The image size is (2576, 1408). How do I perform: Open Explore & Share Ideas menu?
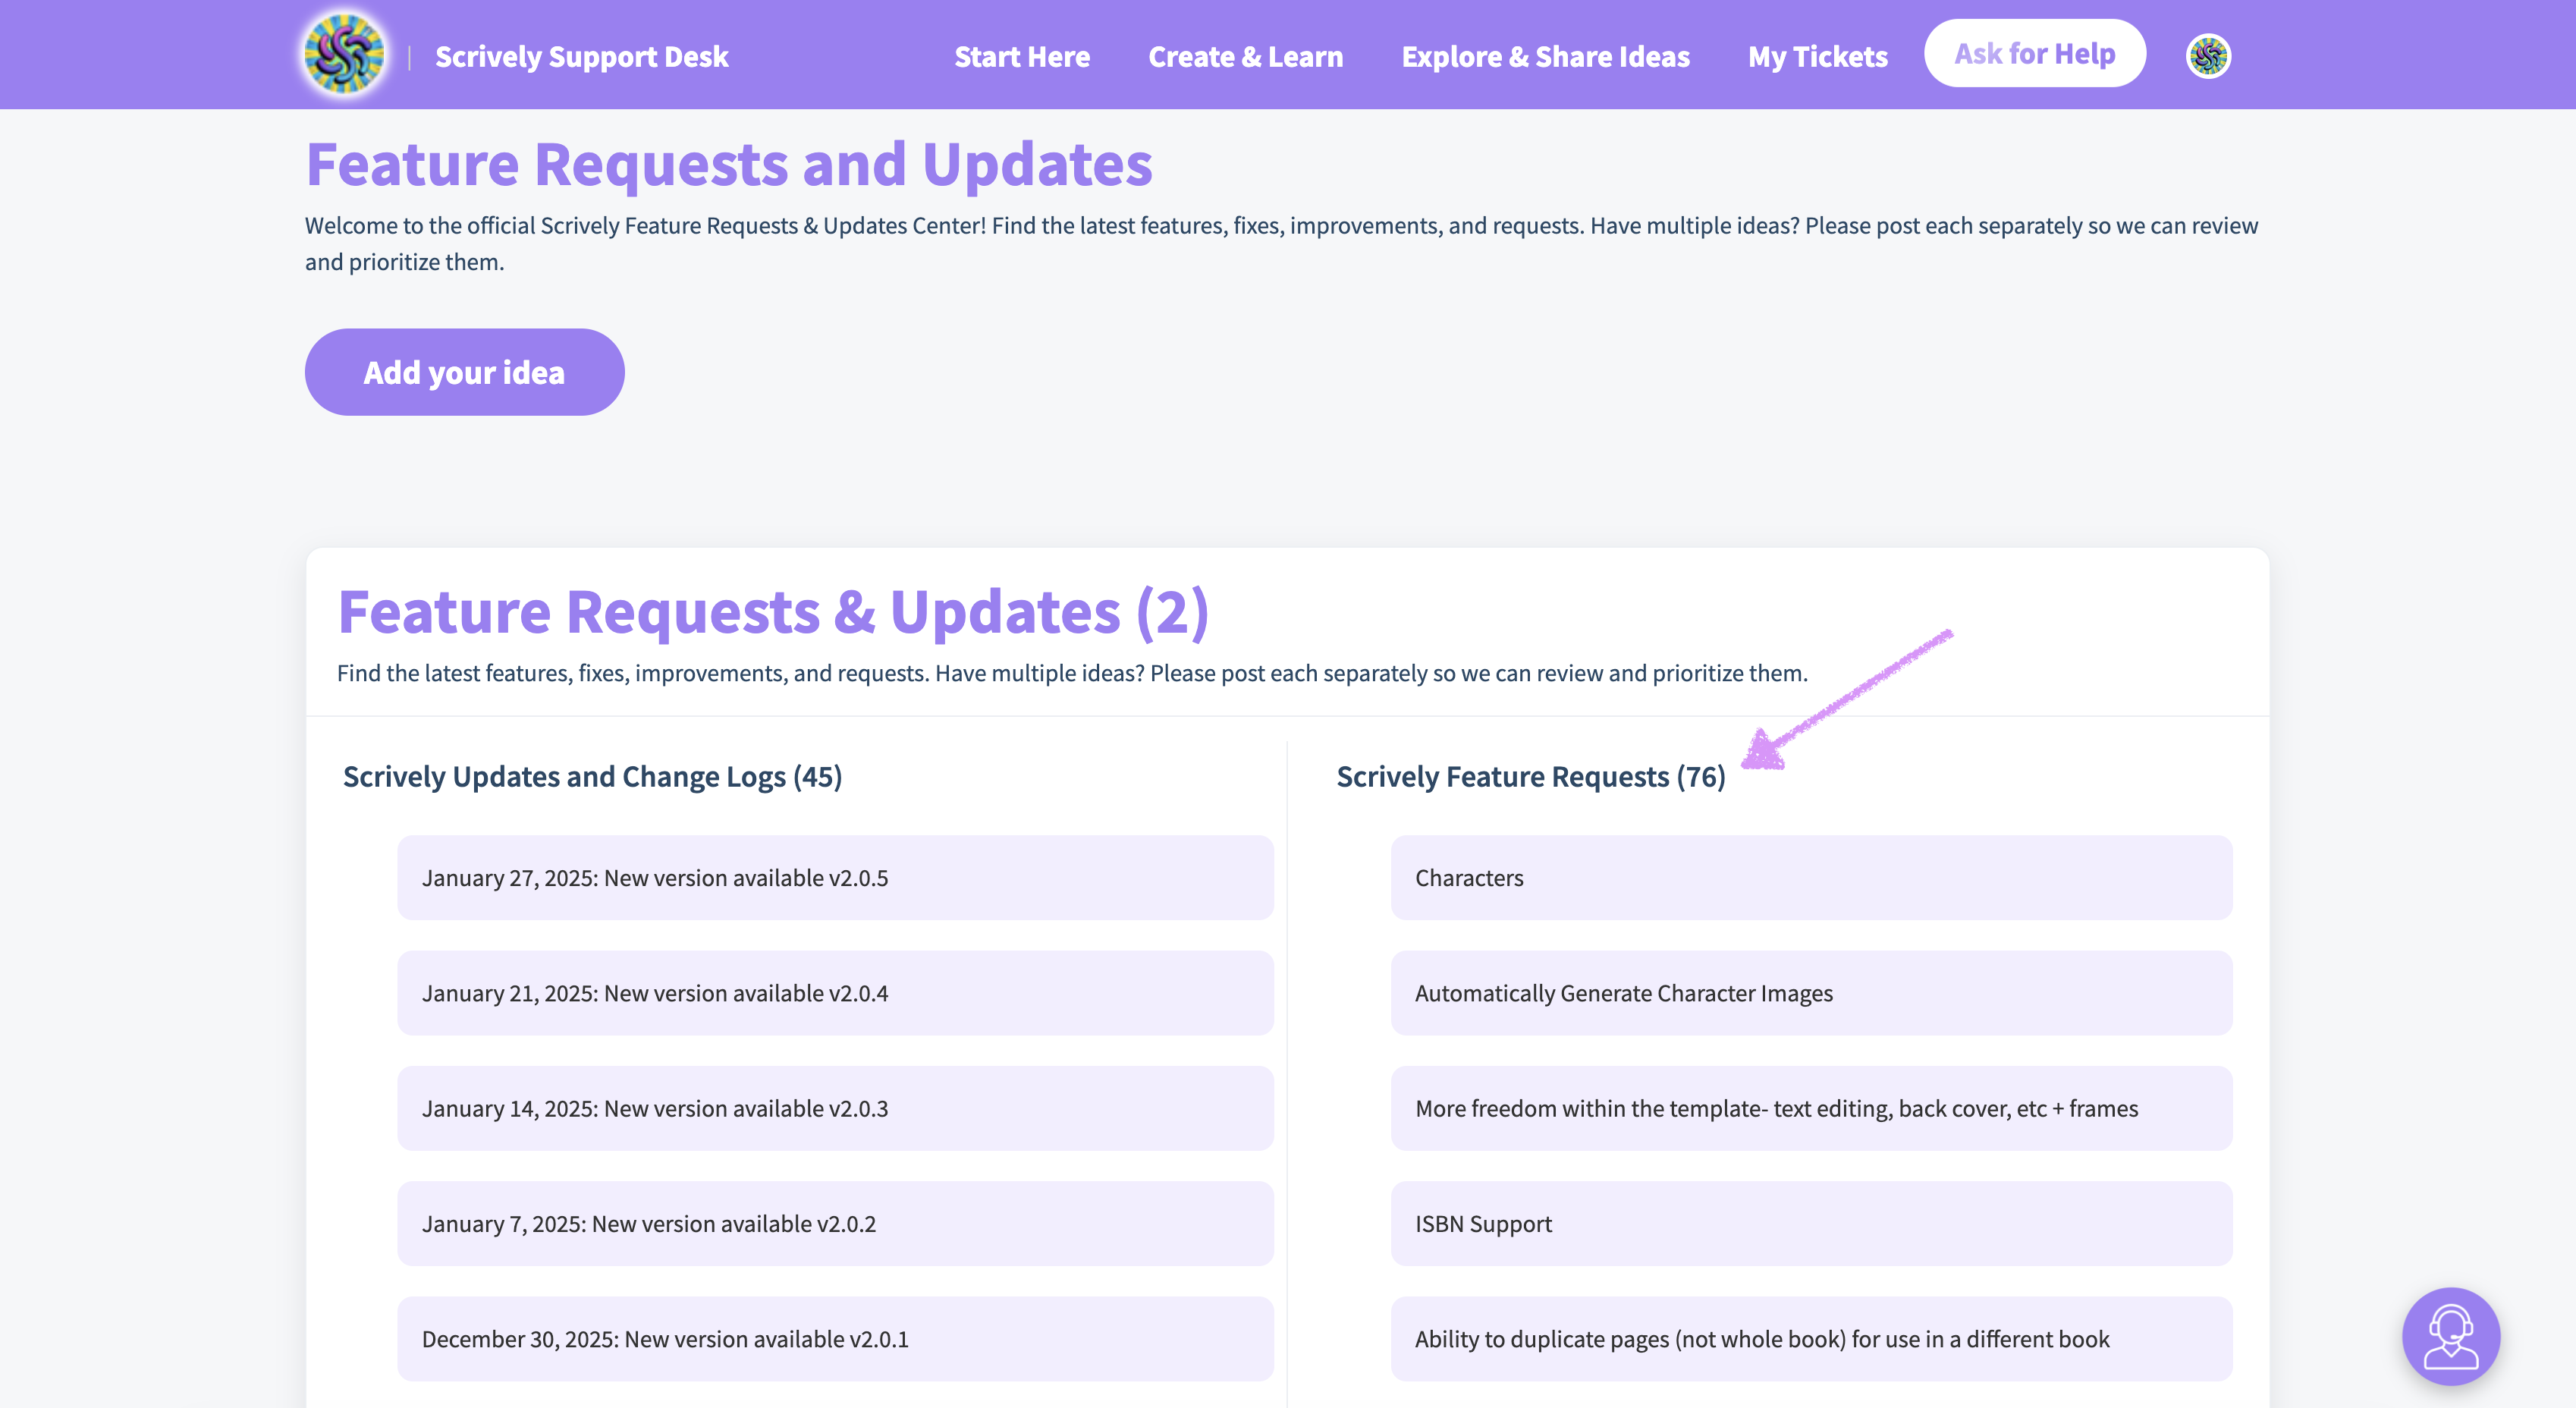pyautogui.click(x=1545, y=57)
